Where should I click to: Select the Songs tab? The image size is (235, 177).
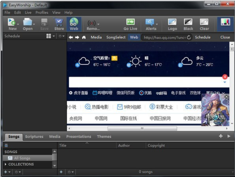pyautogui.click(x=14, y=137)
